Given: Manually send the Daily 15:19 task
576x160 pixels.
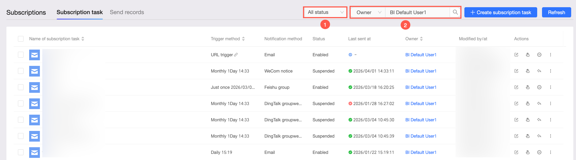Looking at the screenshot, I should 528,152.
